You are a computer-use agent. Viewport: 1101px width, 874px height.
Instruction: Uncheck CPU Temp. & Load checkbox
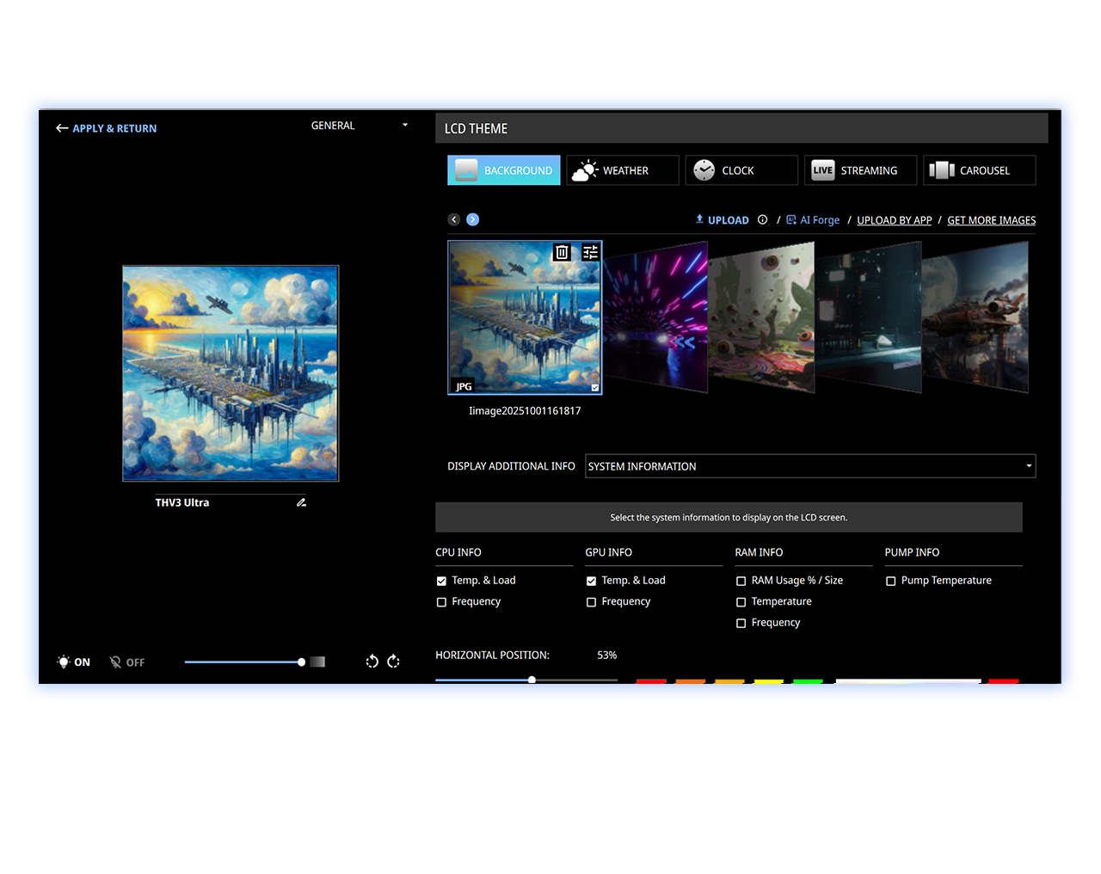point(441,582)
